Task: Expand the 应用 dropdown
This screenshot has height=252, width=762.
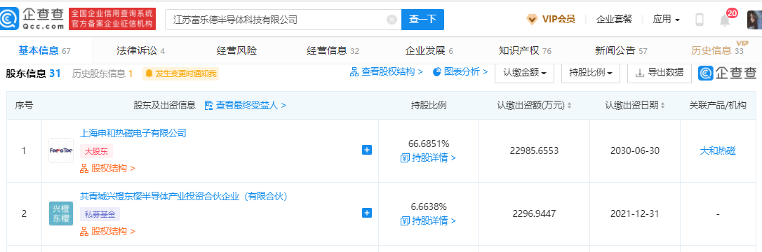Action: 666,20
